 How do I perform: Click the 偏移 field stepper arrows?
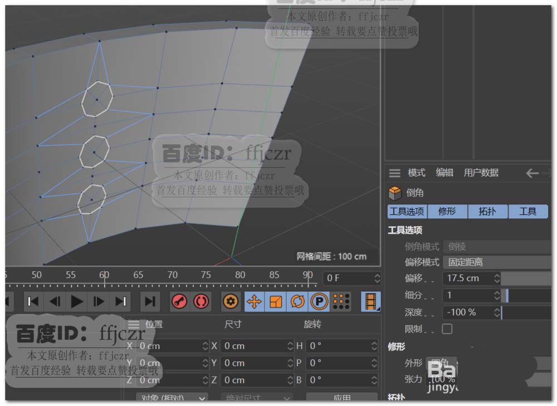(497, 278)
